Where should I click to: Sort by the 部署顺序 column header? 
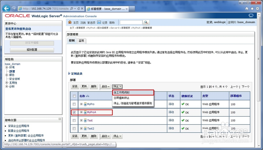click(236, 96)
